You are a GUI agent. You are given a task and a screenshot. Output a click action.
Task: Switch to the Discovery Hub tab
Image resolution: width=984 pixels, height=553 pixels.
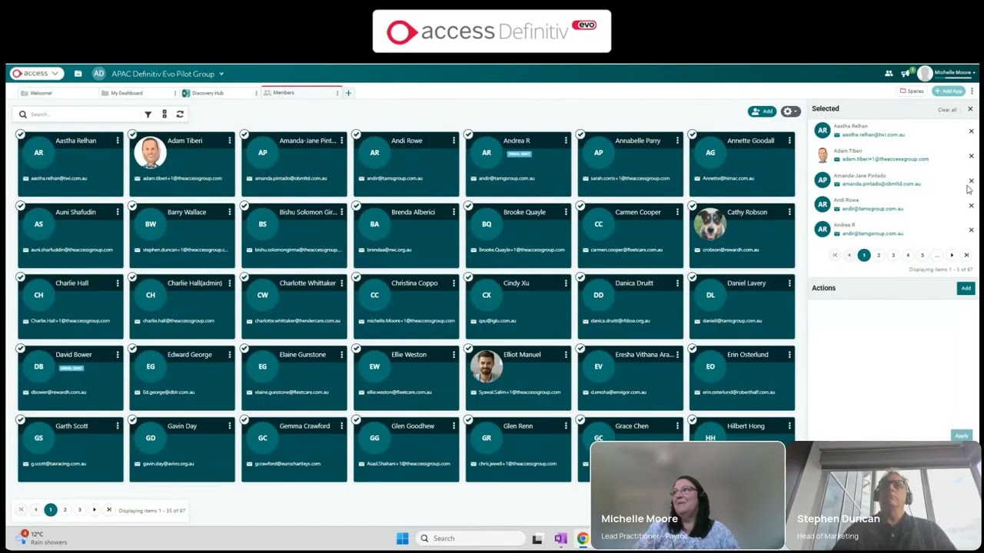click(x=208, y=93)
